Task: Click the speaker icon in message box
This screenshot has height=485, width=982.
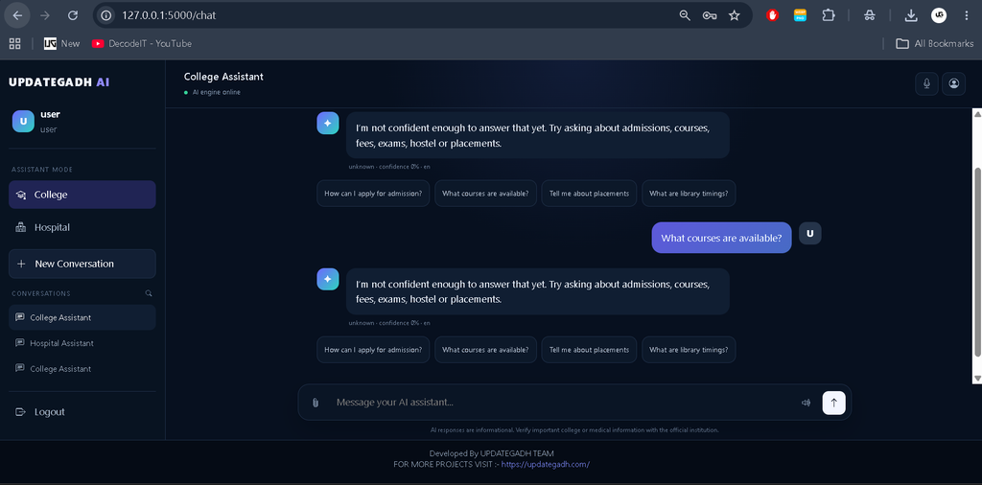Action: click(x=806, y=403)
